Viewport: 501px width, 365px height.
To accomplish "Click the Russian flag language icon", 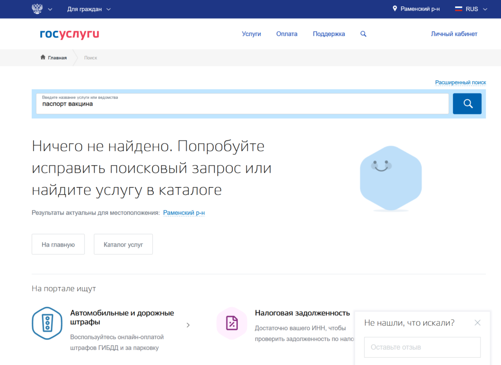I will tap(458, 9).
